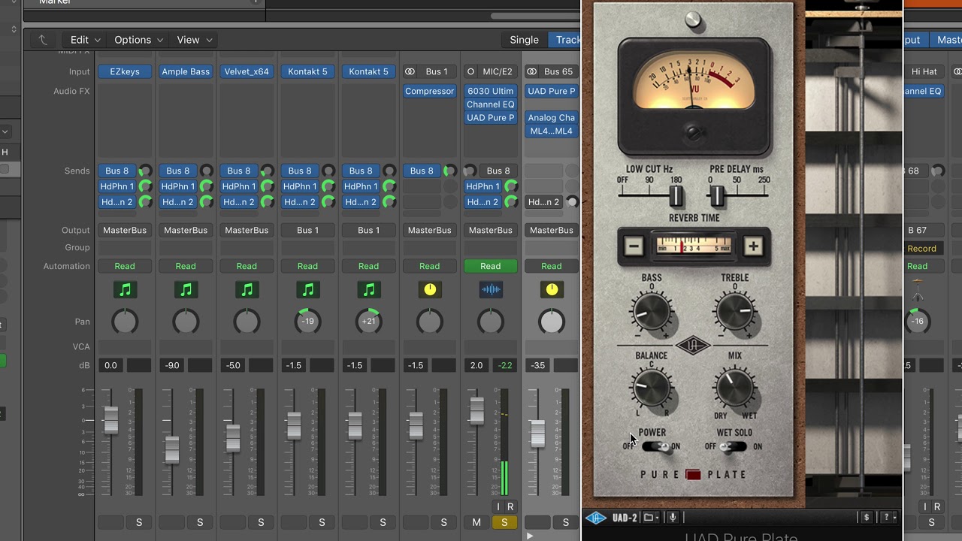Click the Balance knob on Pure Plate

(652, 388)
